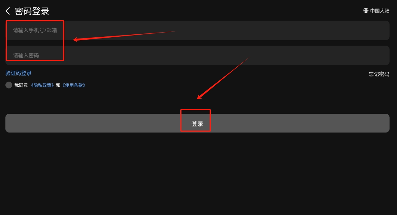
Task: Click the globe icon beside 中国大陆
Action: point(366,10)
